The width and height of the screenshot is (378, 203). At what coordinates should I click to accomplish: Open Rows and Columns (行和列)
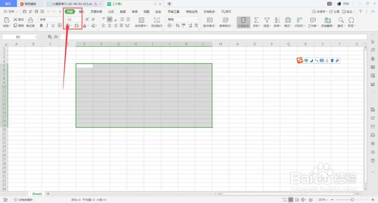tap(300, 22)
